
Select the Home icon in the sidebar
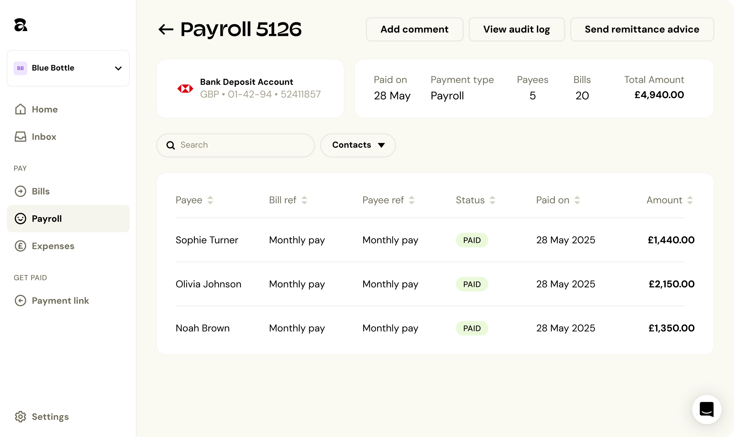[20, 109]
